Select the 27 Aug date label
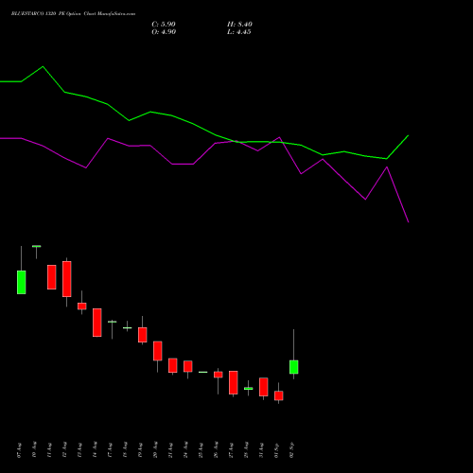This screenshot has height=473, width=473. (x=231, y=450)
